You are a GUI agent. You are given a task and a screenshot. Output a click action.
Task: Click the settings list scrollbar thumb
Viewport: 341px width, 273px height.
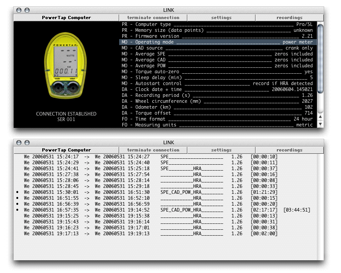(x=320, y=59)
